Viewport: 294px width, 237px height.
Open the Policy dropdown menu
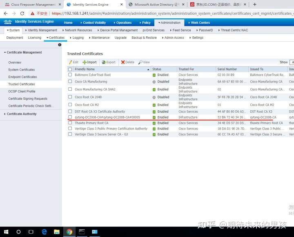coord(145,22)
